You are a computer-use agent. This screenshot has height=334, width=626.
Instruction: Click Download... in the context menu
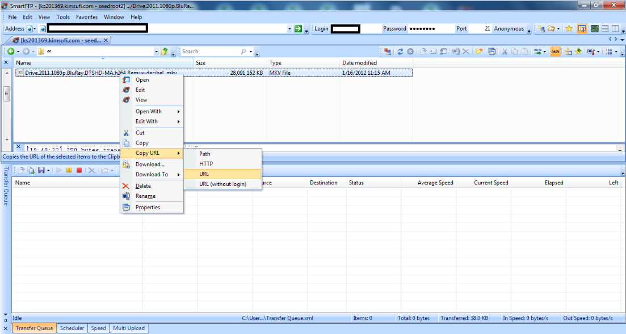pyautogui.click(x=152, y=164)
